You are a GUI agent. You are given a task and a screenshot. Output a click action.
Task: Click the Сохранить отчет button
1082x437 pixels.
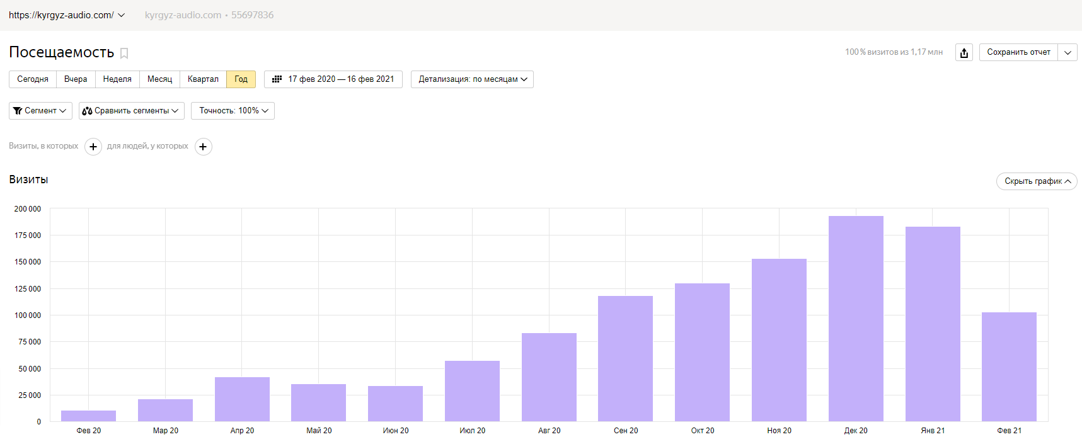(1018, 52)
